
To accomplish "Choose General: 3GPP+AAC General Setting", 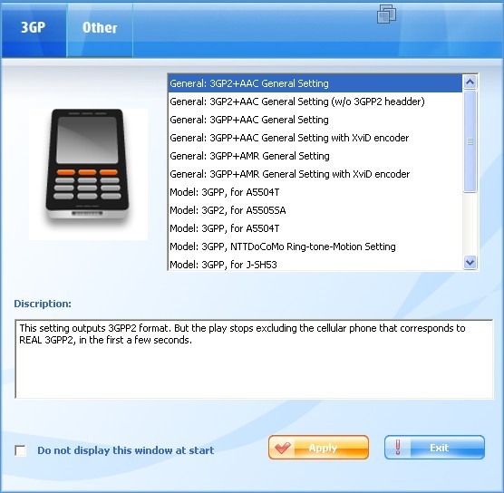I will click(x=315, y=120).
